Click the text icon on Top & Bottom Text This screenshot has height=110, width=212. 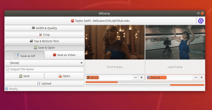tap(31, 41)
